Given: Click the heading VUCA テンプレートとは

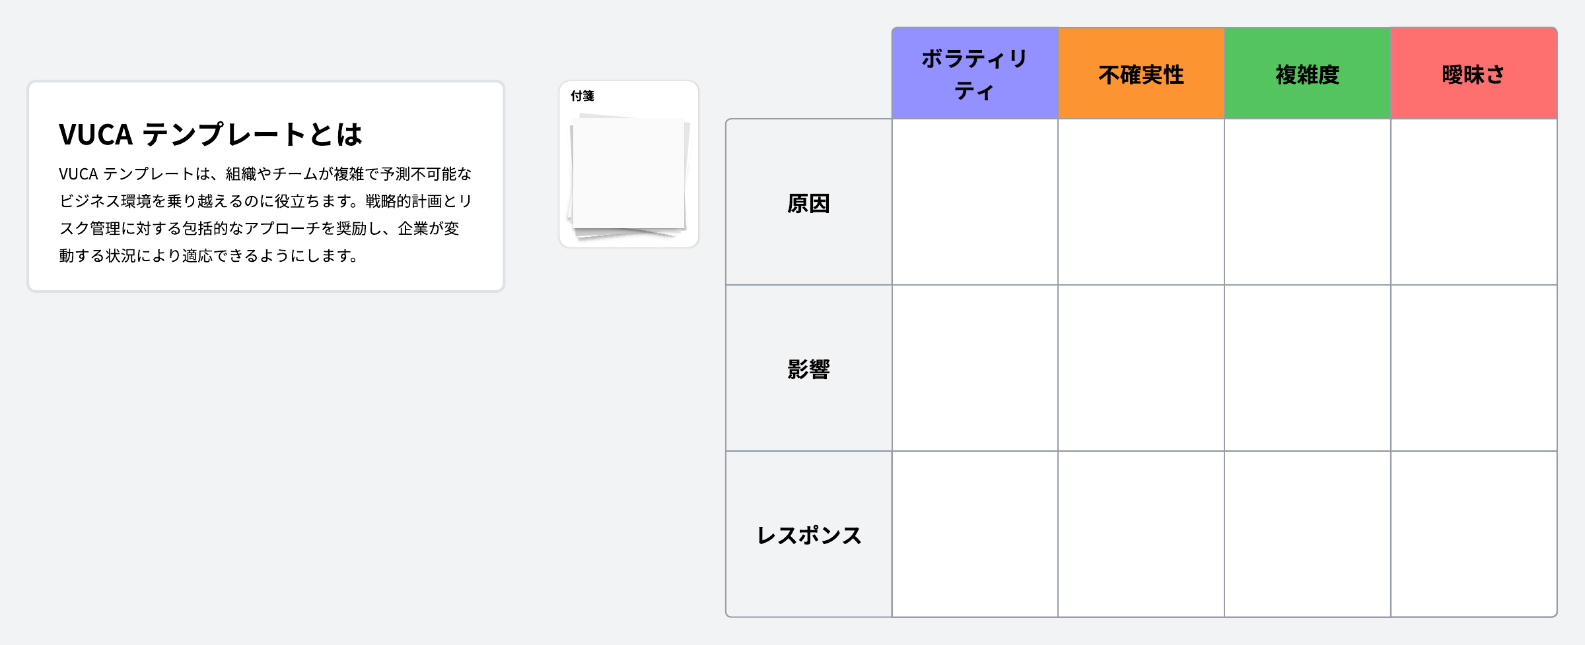Looking at the screenshot, I should pos(210,135).
